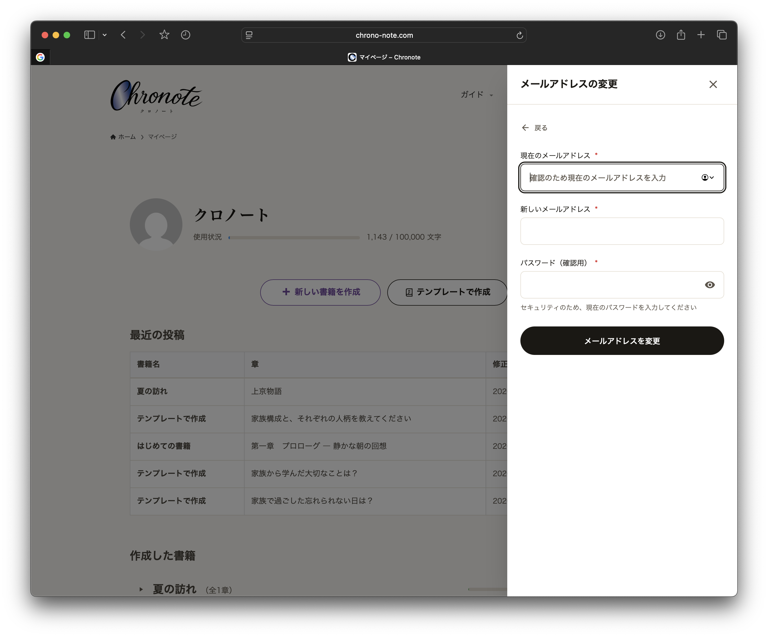Click 家族から学んだ大切なことは？ cell
This screenshot has width=768, height=637.
pos(365,474)
